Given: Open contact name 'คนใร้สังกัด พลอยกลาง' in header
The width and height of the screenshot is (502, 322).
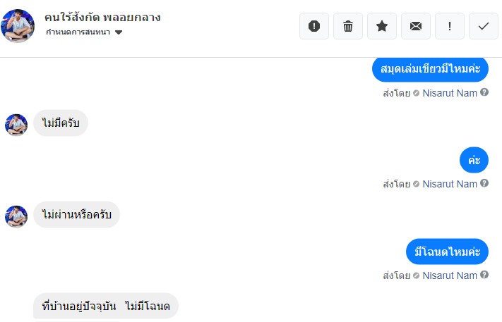Looking at the screenshot, I should coord(102,17).
